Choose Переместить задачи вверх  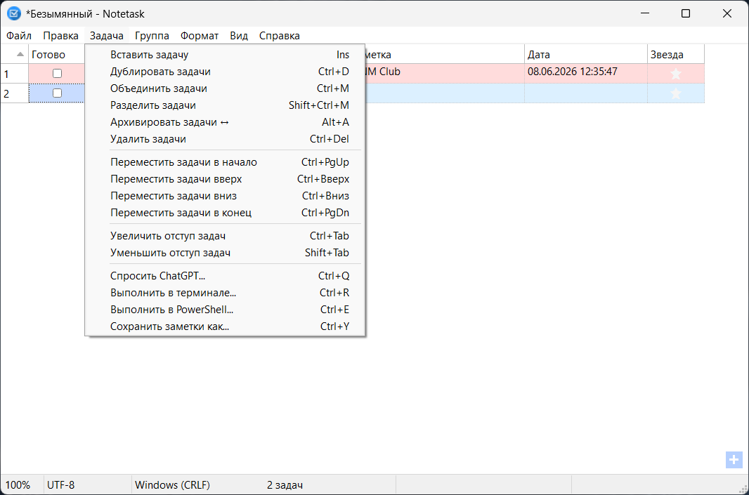tap(225, 179)
